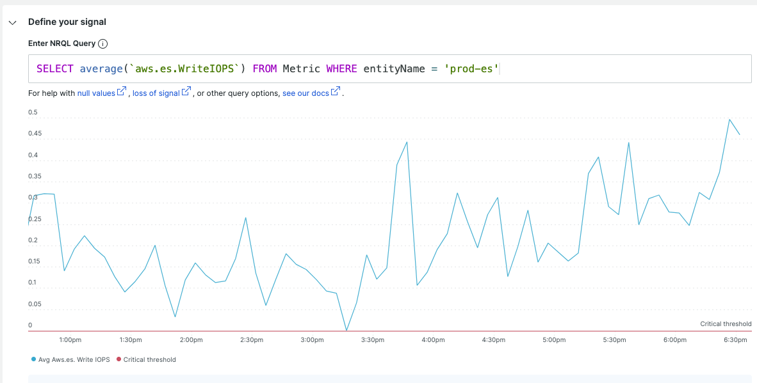Click external-link icon after loss of signal
The width and height of the screenshot is (757, 383).
[x=186, y=91]
